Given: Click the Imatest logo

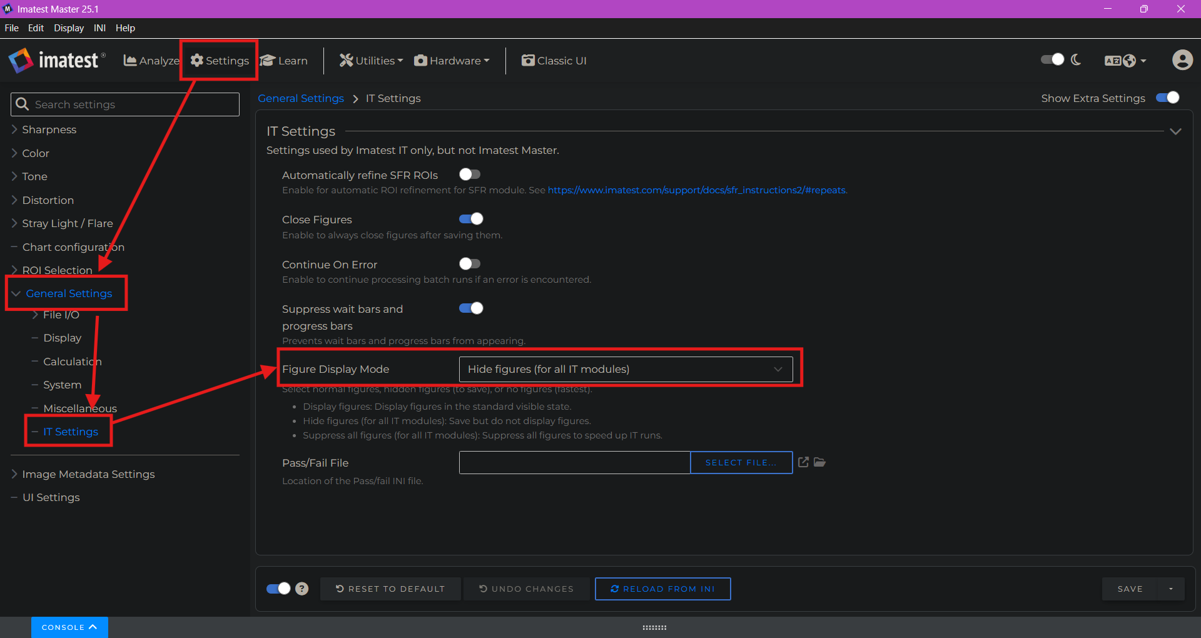Looking at the screenshot, I should (57, 60).
